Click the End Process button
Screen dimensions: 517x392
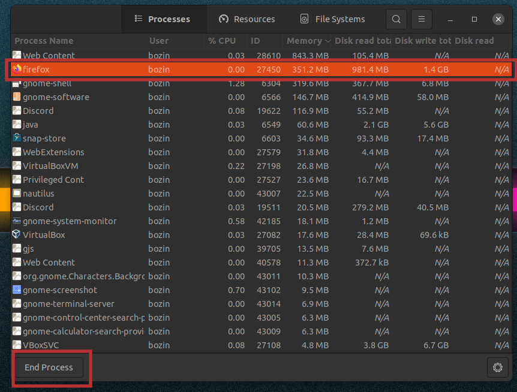coord(49,367)
